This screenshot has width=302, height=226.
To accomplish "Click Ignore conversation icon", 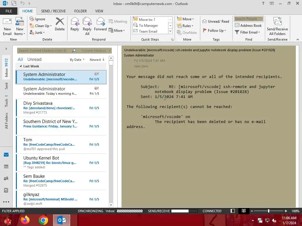I will [32, 19].
